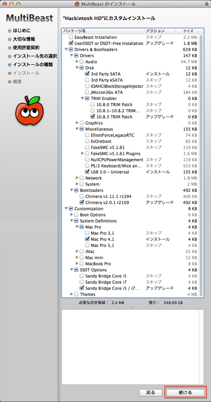Expand the Mac mini group
This screenshot has height=402, width=211.
click(77, 258)
